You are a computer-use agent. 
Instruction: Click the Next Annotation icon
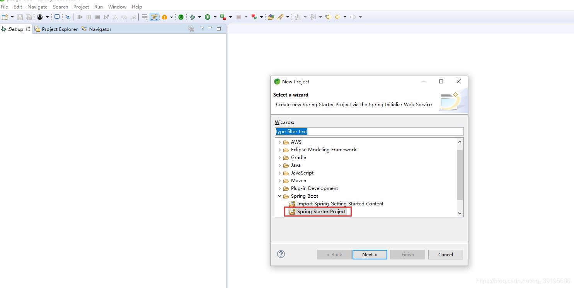tap(297, 17)
